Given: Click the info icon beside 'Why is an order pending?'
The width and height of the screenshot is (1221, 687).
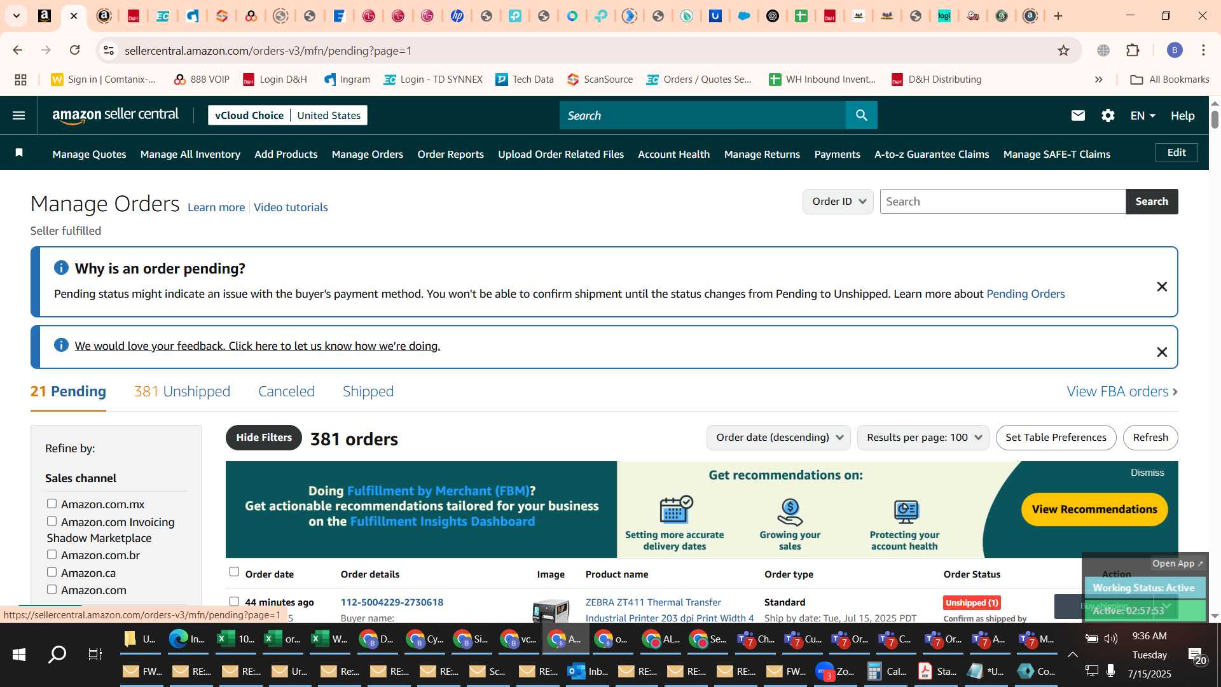Looking at the screenshot, I should coord(61,268).
